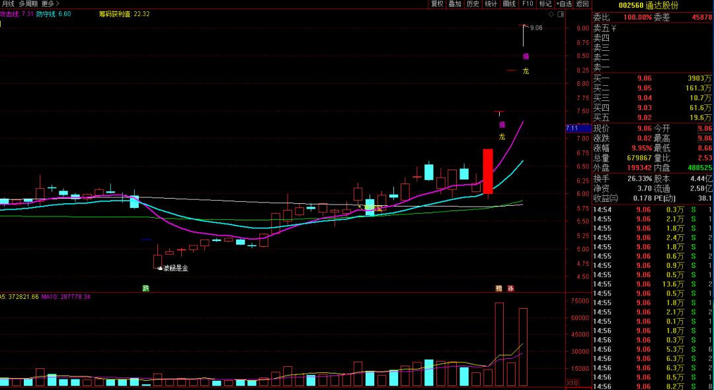Click the 精 signal marker icon
Image resolution: width=714 pixels, height=390 pixels.
[499, 288]
